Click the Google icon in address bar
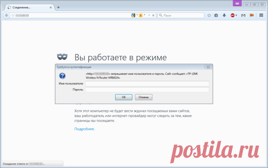 [133, 15]
